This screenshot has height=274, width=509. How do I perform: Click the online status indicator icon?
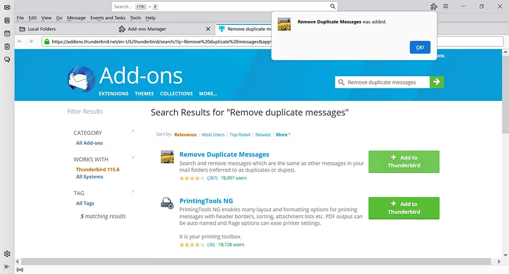tap(20, 269)
